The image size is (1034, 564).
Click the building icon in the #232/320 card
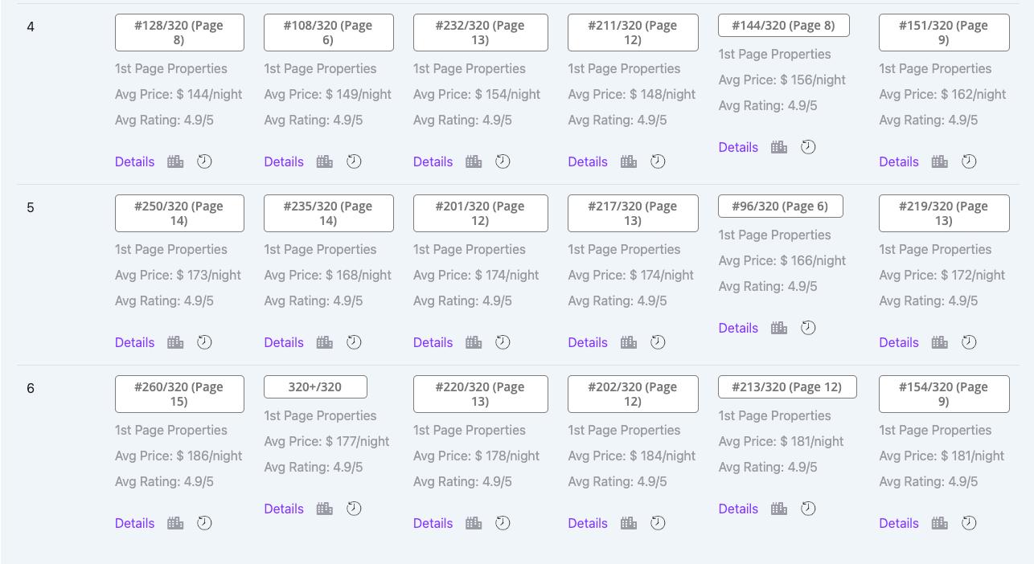(x=474, y=161)
